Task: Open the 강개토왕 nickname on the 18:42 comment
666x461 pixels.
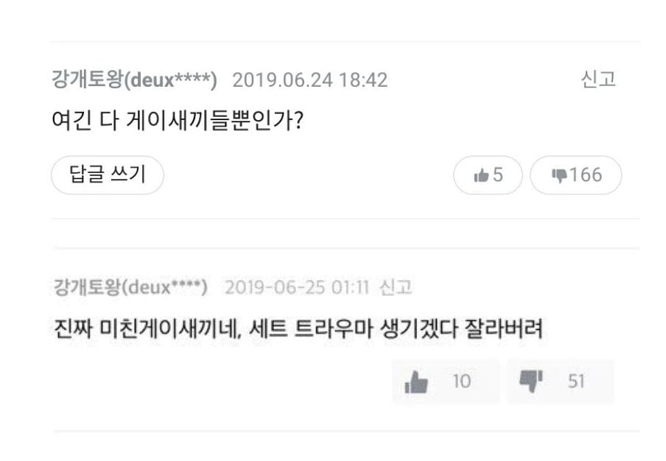Action: [x=88, y=80]
